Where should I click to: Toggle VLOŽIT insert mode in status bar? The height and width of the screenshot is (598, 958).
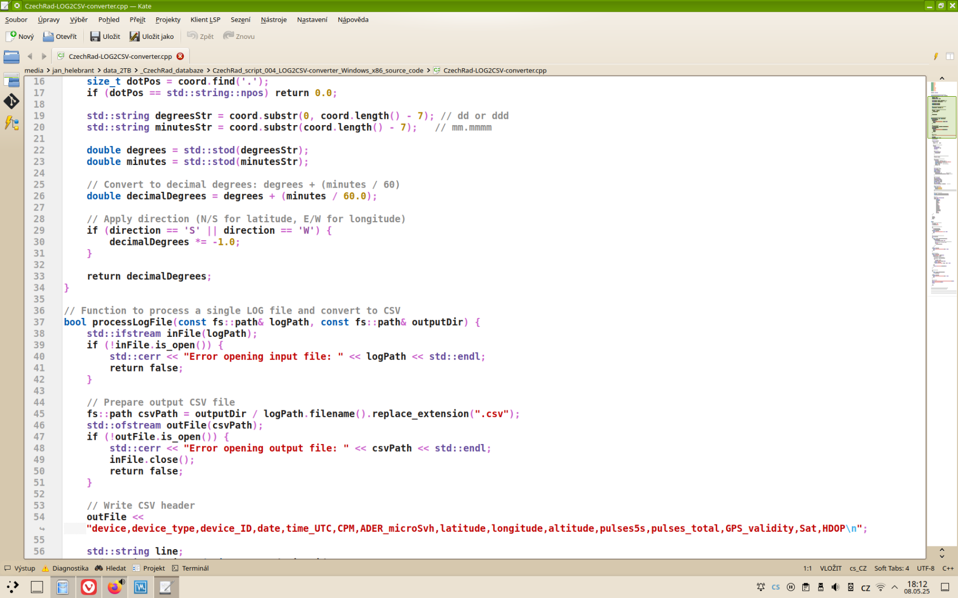pyautogui.click(x=831, y=568)
